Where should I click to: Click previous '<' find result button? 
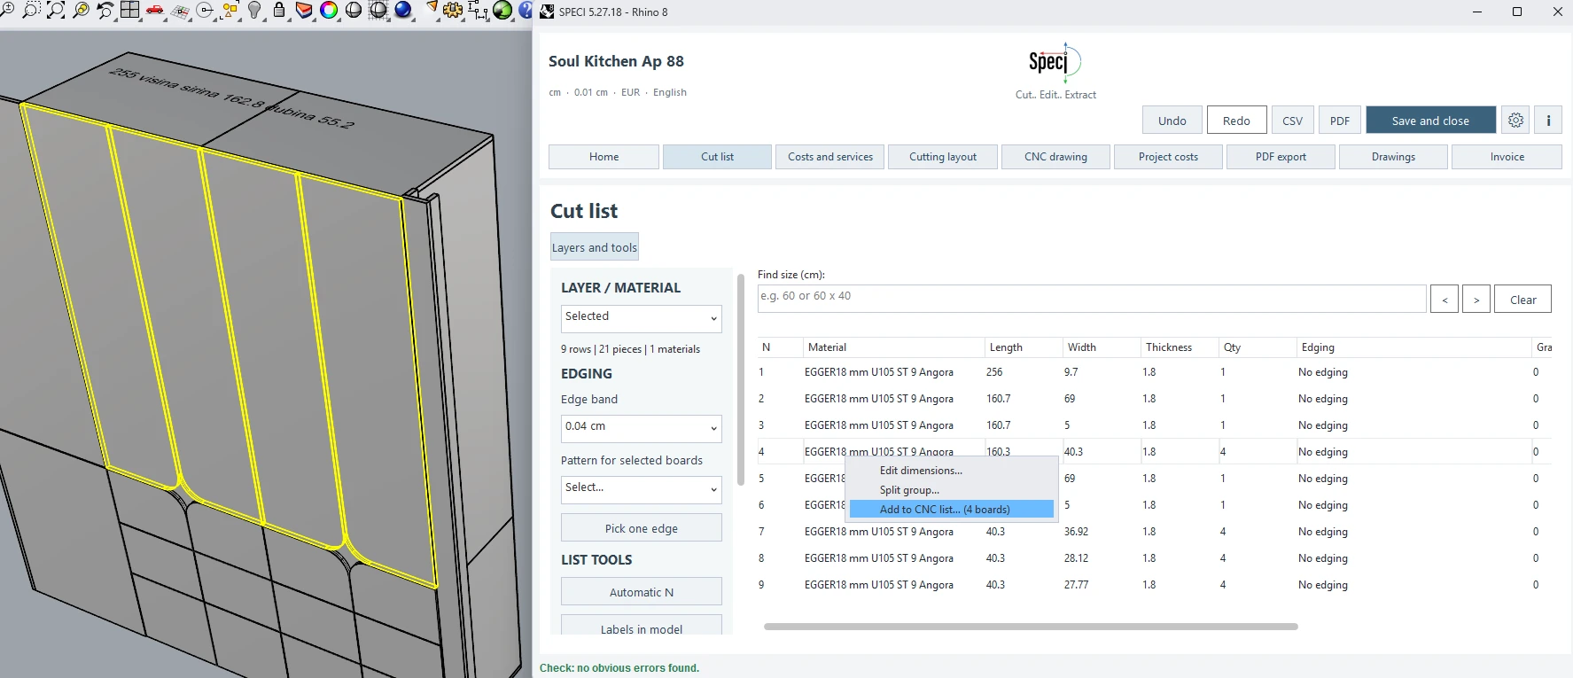pos(1445,300)
